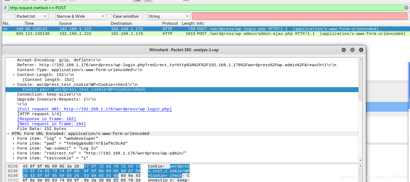
Task: Click the packet details vertical scrollbar
Action: coord(360,81)
